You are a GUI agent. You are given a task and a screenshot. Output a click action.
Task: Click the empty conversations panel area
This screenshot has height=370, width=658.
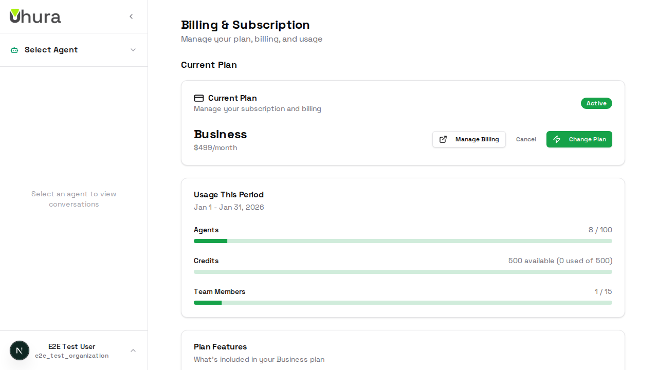click(74, 199)
